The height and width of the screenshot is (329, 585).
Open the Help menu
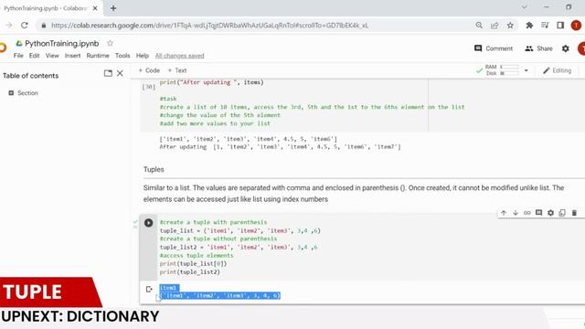[143, 56]
